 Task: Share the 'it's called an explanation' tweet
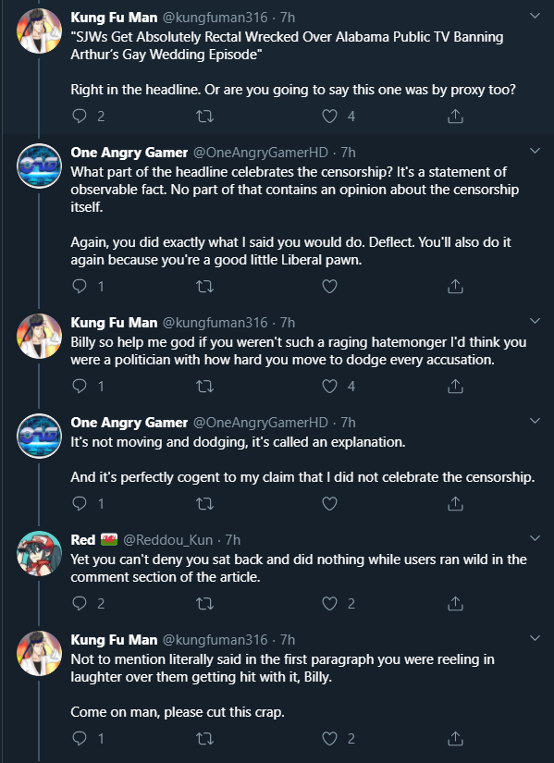point(455,503)
